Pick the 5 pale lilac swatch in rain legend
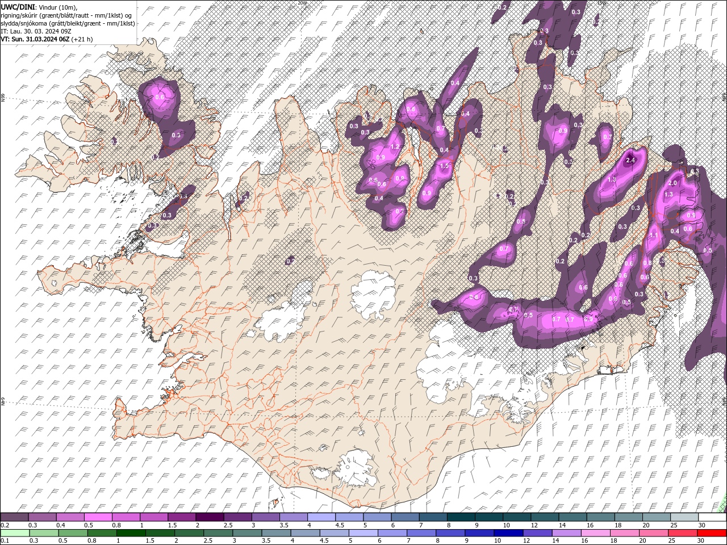 363,533
